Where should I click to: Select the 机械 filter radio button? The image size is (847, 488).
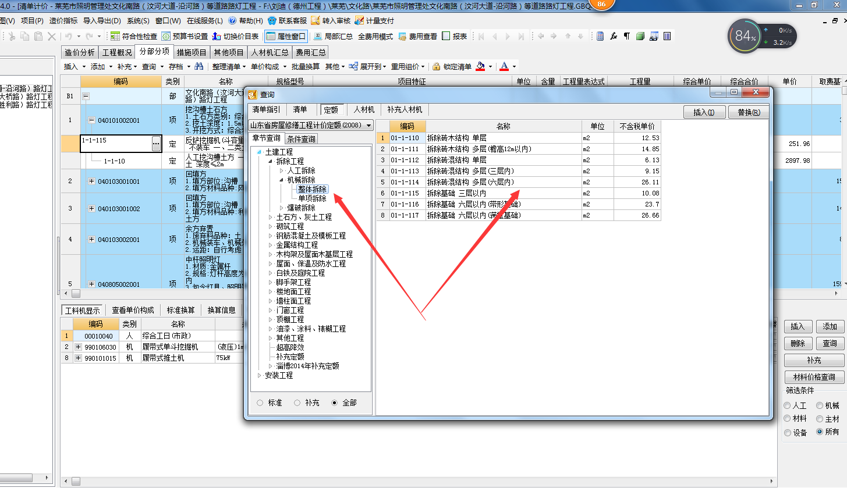pyautogui.click(x=820, y=405)
